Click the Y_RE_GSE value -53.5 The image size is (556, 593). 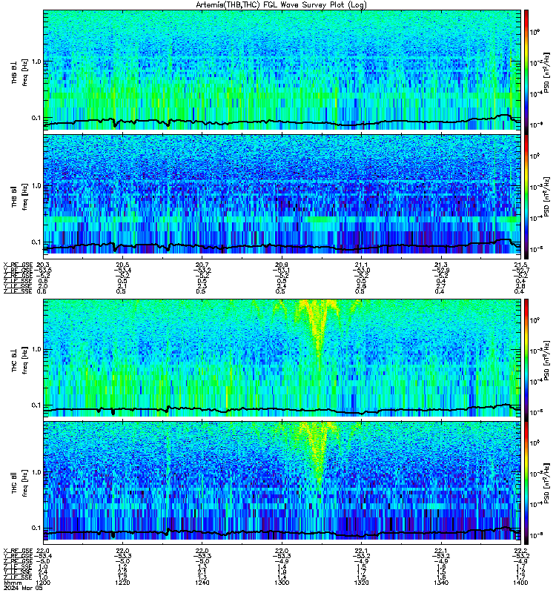click(x=43, y=270)
